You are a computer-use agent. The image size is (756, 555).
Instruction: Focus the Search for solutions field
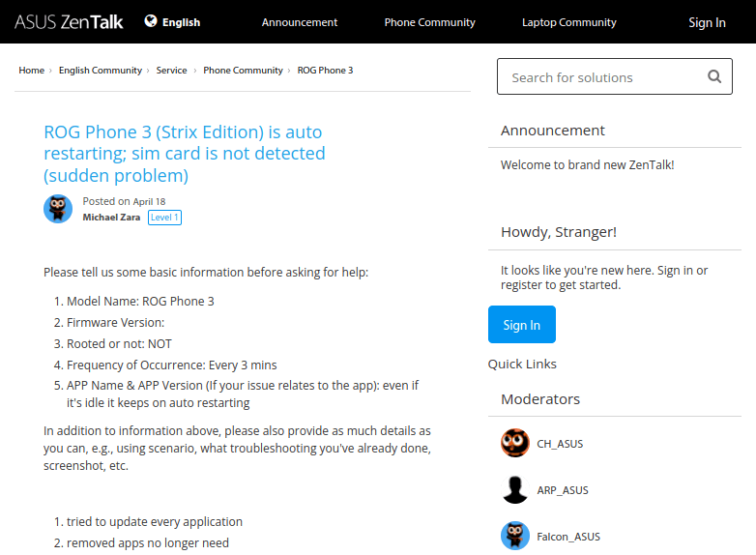pos(615,76)
